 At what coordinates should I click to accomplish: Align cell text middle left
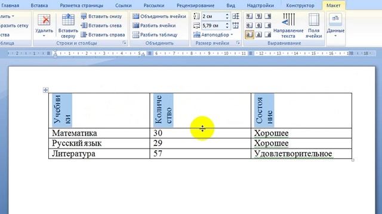coord(249,25)
